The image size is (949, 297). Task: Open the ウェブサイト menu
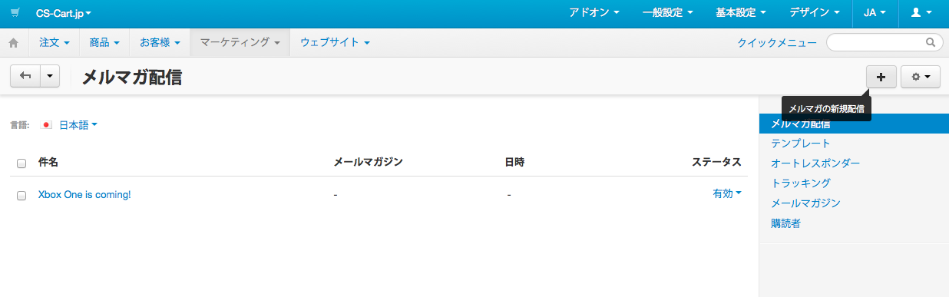click(x=335, y=42)
